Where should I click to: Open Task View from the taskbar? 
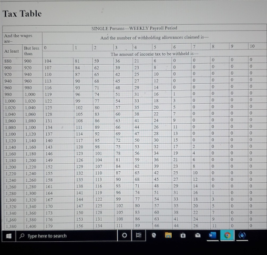pos(139,235)
